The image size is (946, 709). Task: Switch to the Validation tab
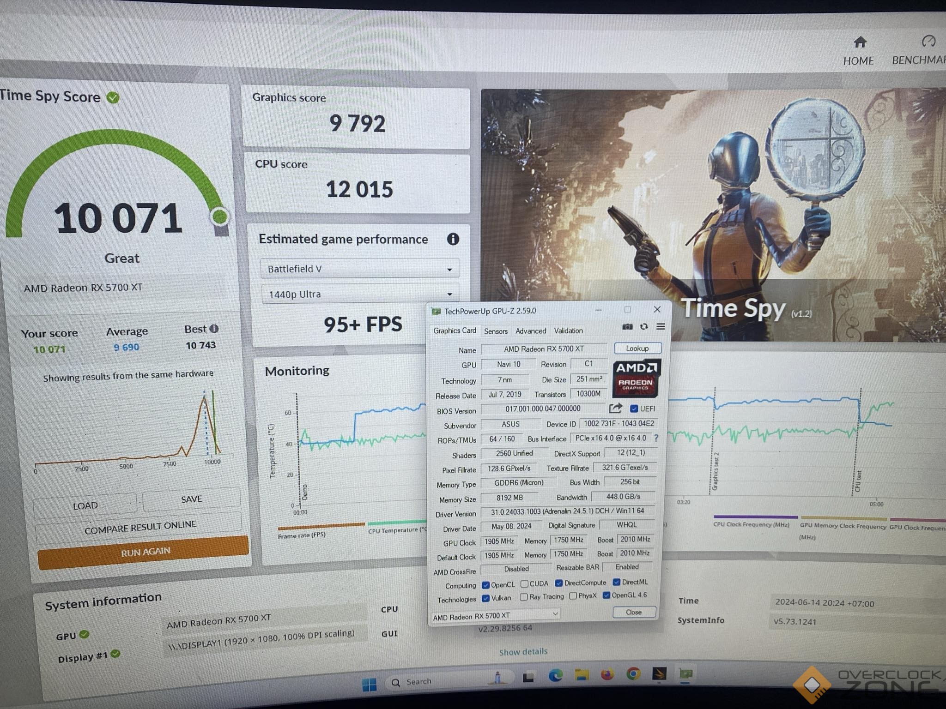(x=568, y=330)
